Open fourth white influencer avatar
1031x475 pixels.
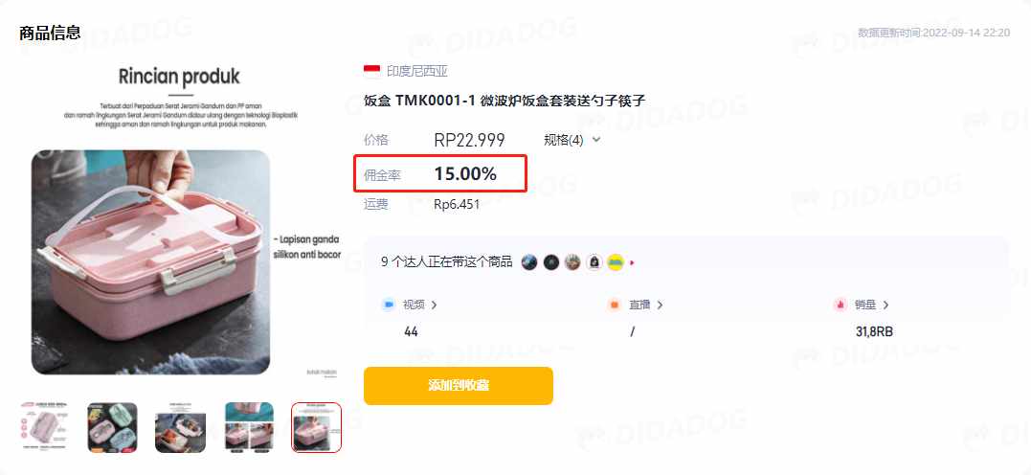click(594, 262)
